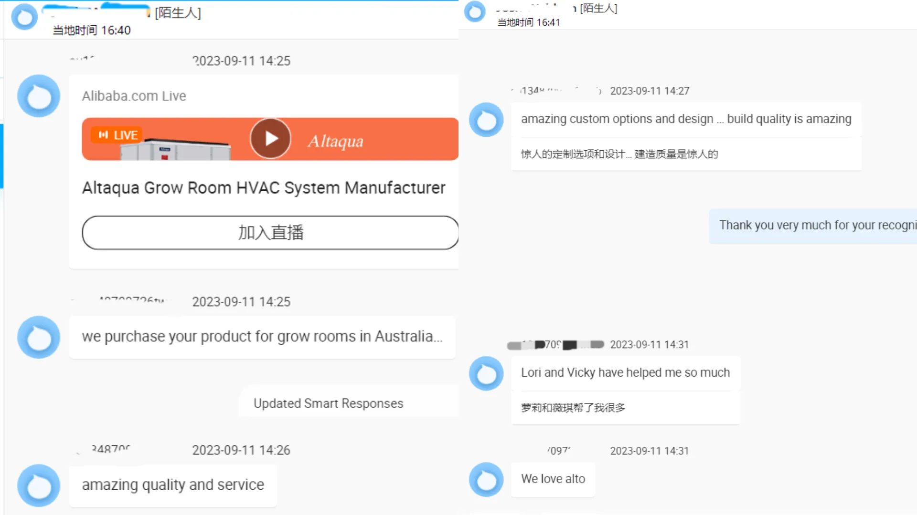Image resolution: width=917 pixels, height=515 pixels.
Task: Click avatar beside 'Lori and Vicky' message
Action: click(x=486, y=373)
